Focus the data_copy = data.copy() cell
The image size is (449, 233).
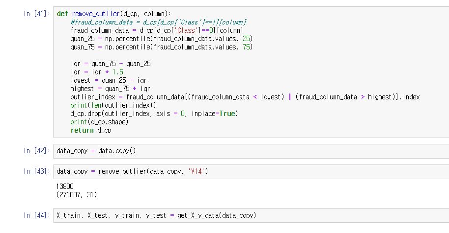[251, 151]
